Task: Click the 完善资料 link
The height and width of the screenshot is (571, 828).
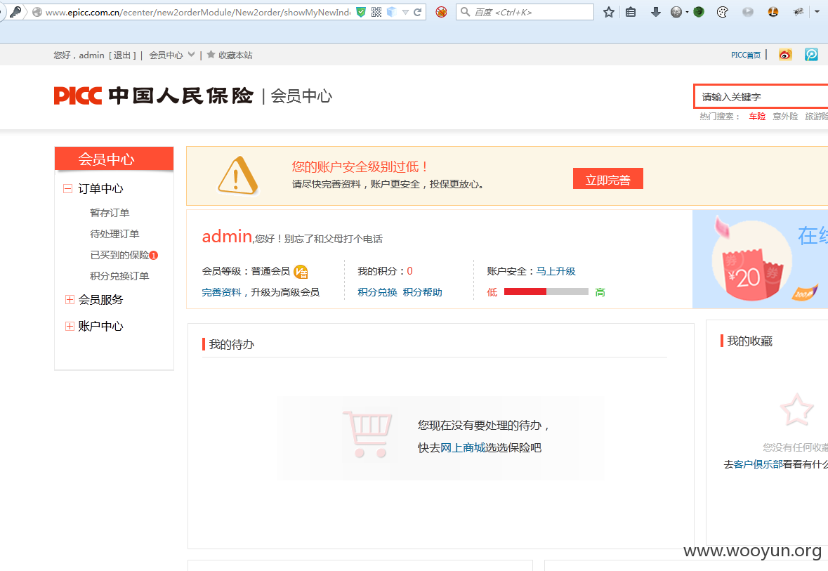Action: pos(221,293)
